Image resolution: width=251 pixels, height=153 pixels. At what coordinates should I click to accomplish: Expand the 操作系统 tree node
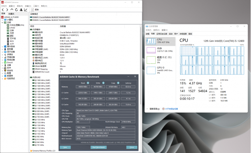pos(1,47)
